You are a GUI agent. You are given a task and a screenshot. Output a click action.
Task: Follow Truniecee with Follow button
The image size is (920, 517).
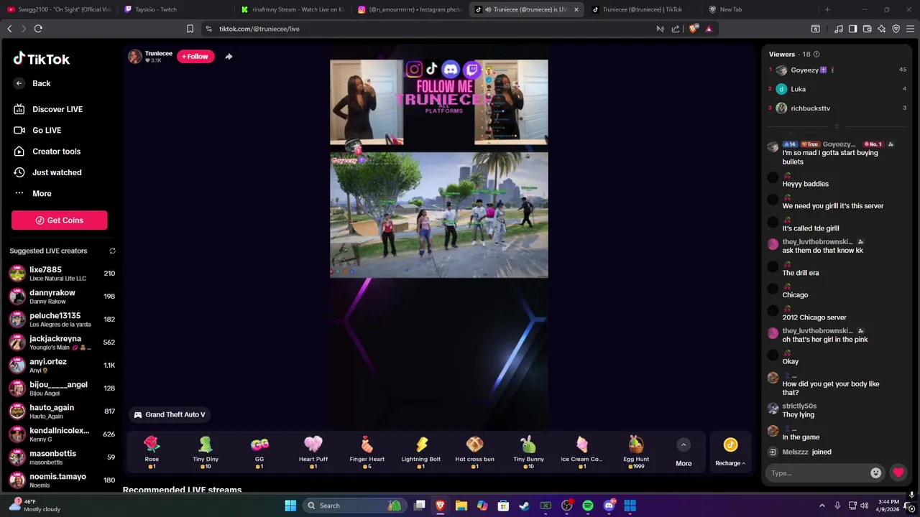tap(195, 57)
